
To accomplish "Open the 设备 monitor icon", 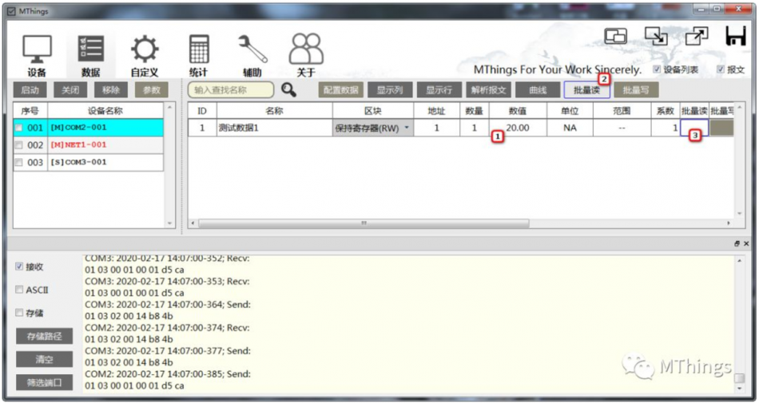I will 37,49.
